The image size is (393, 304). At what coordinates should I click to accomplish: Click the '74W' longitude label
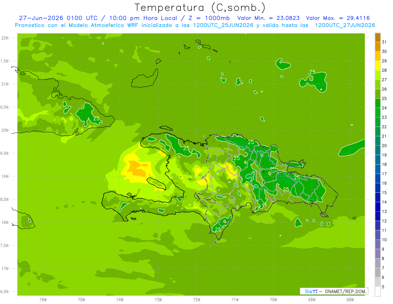(120, 300)
